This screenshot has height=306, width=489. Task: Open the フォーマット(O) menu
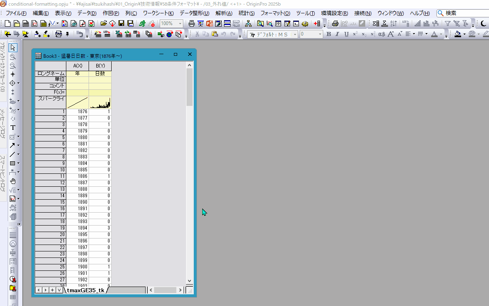point(275,13)
